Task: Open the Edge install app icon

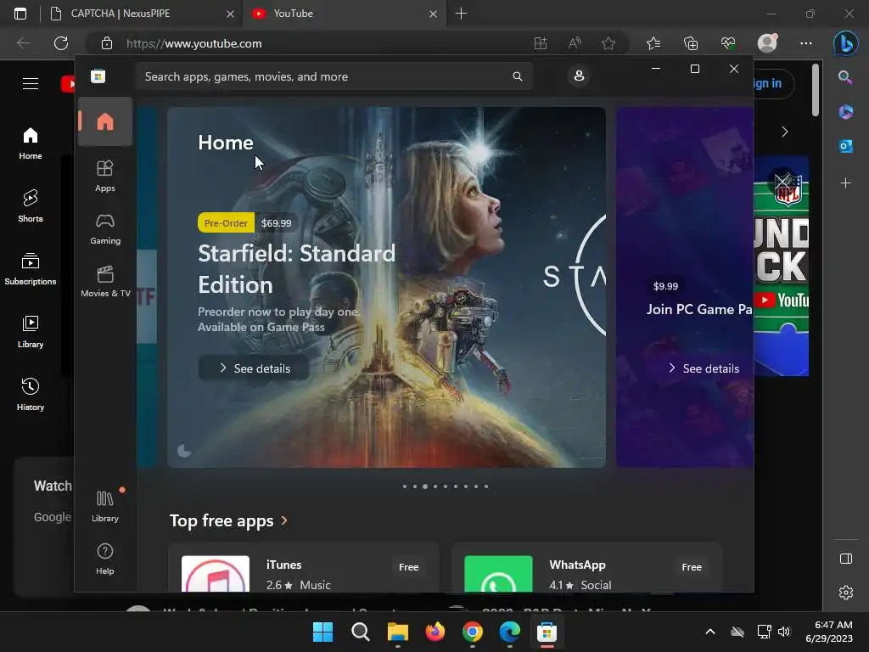Action: click(x=541, y=43)
